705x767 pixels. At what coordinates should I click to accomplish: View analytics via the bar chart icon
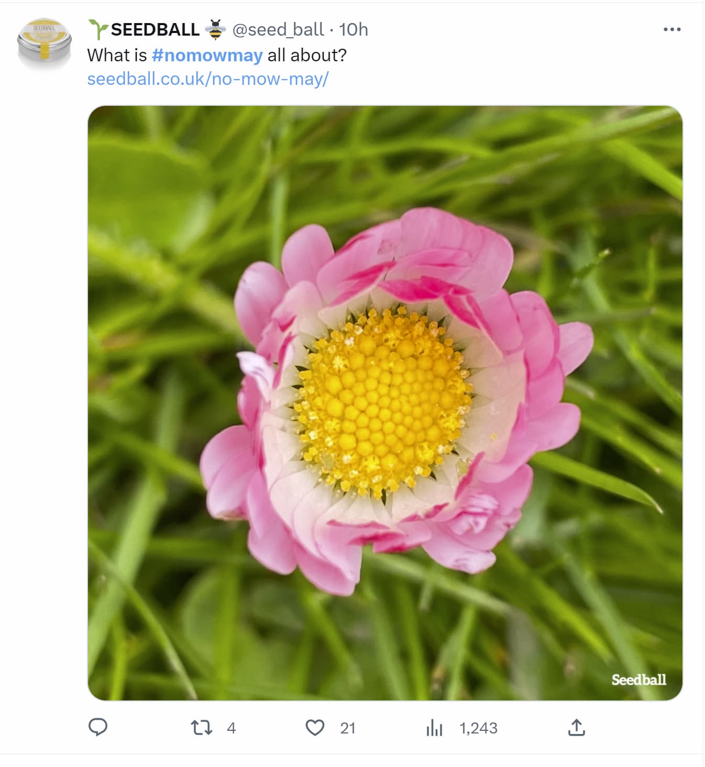(434, 728)
